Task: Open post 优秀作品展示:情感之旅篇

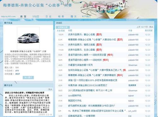Action: [x=82, y=45]
